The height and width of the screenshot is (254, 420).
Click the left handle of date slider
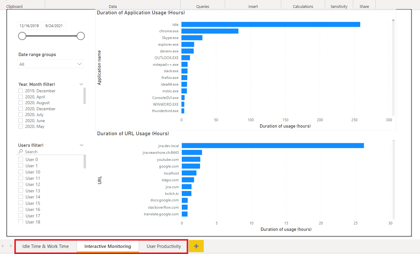22,36
